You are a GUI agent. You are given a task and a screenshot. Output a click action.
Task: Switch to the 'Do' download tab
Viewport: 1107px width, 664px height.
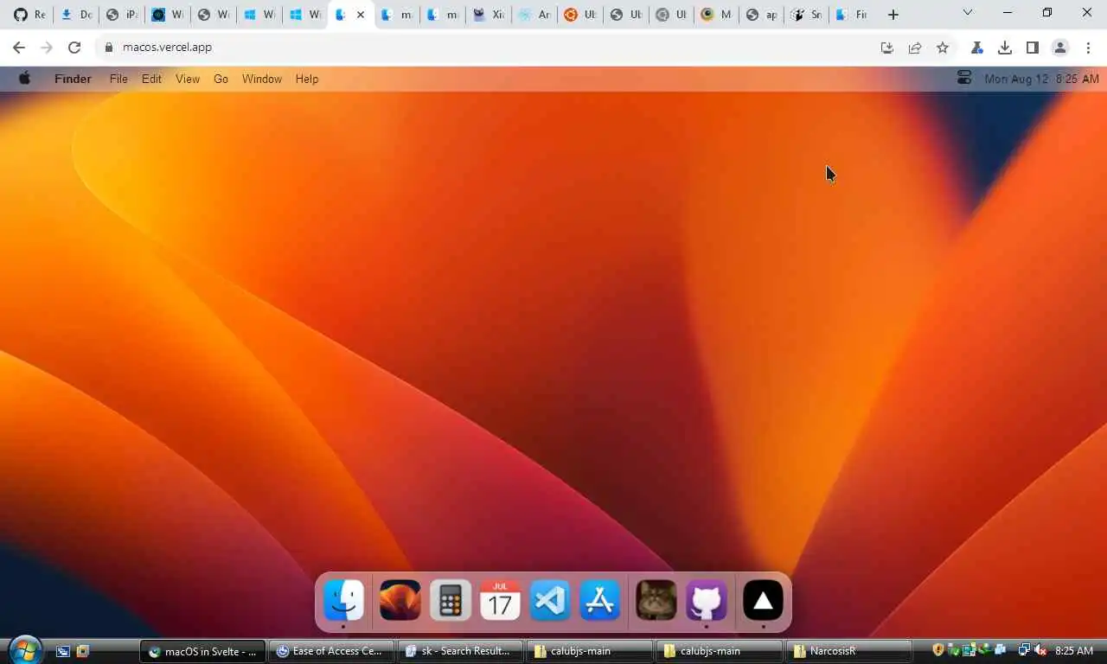tap(75, 15)
